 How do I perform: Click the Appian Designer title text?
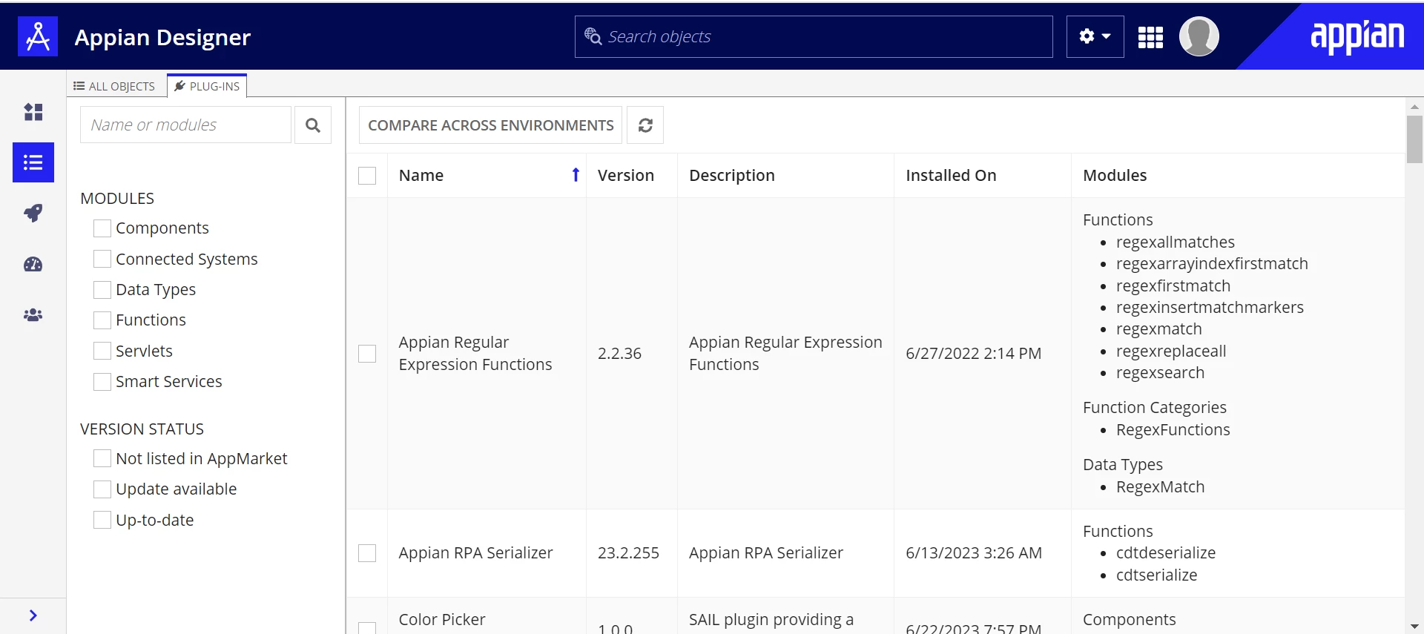tap(162, 37)
